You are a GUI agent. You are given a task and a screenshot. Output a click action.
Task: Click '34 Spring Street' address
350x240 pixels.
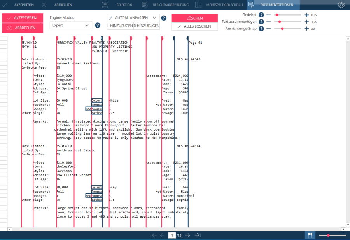click(x=72, y=88)
